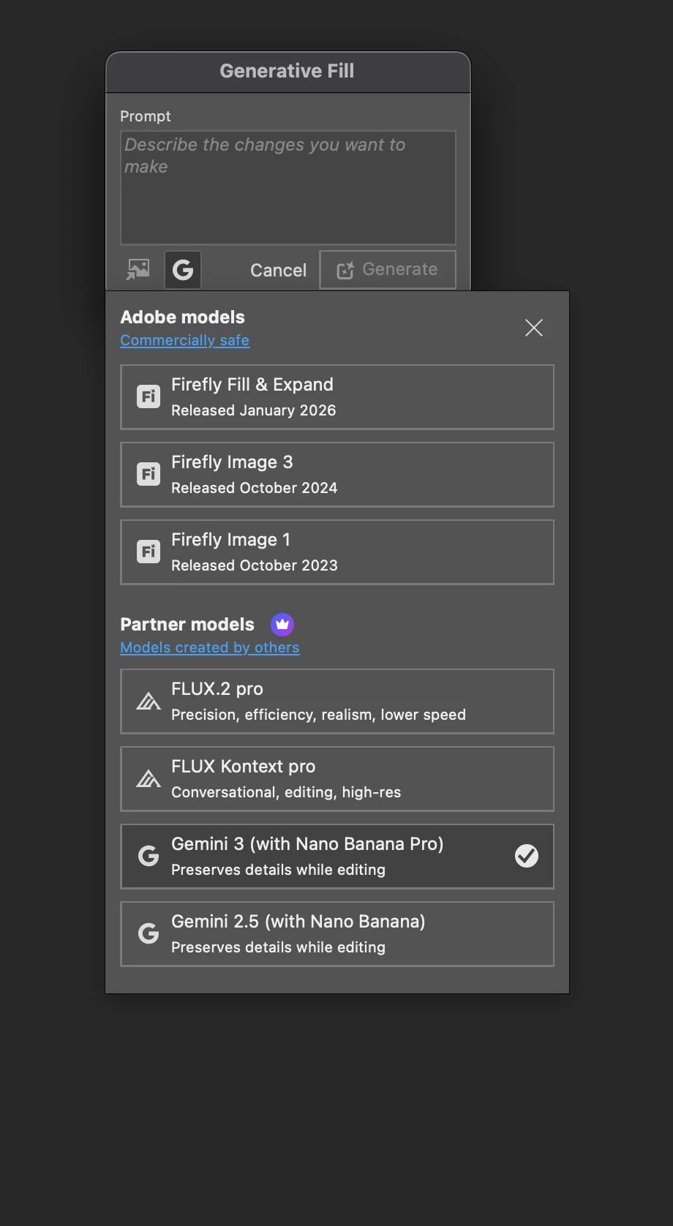The image size is (673, 1226).
Task: Click the 'Conversational, editing, high-res' description
Action: pos(286,792)
